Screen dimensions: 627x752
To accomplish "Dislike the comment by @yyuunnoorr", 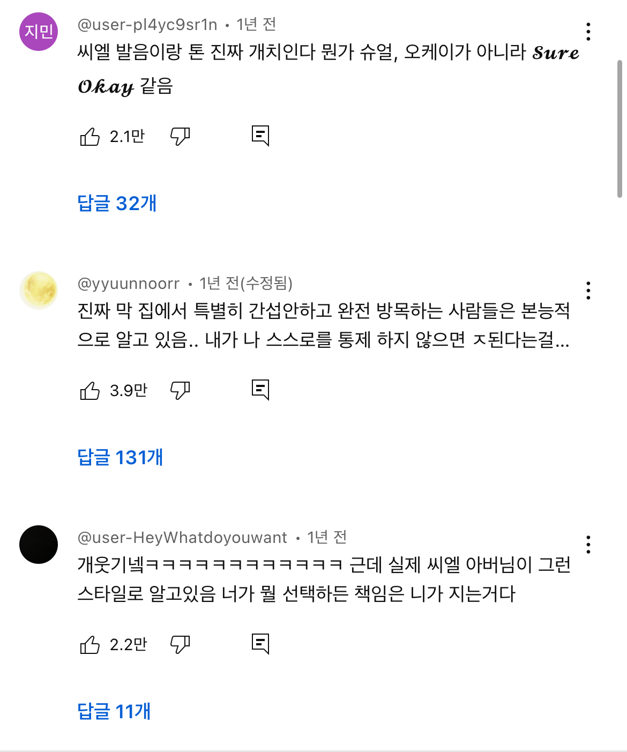I will [x=180, y=391].
